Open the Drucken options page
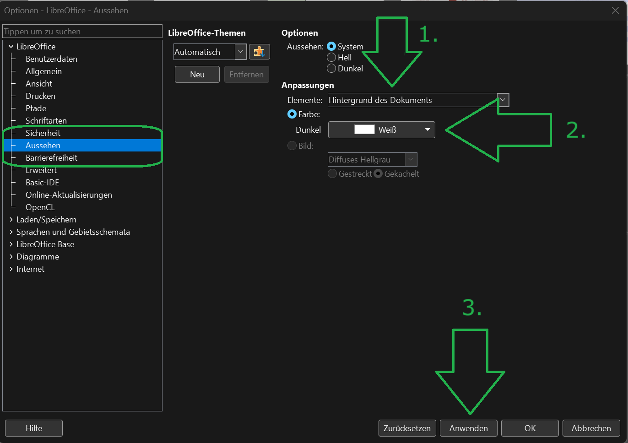This screenshot has width=628, height=443. coord(40,96)
